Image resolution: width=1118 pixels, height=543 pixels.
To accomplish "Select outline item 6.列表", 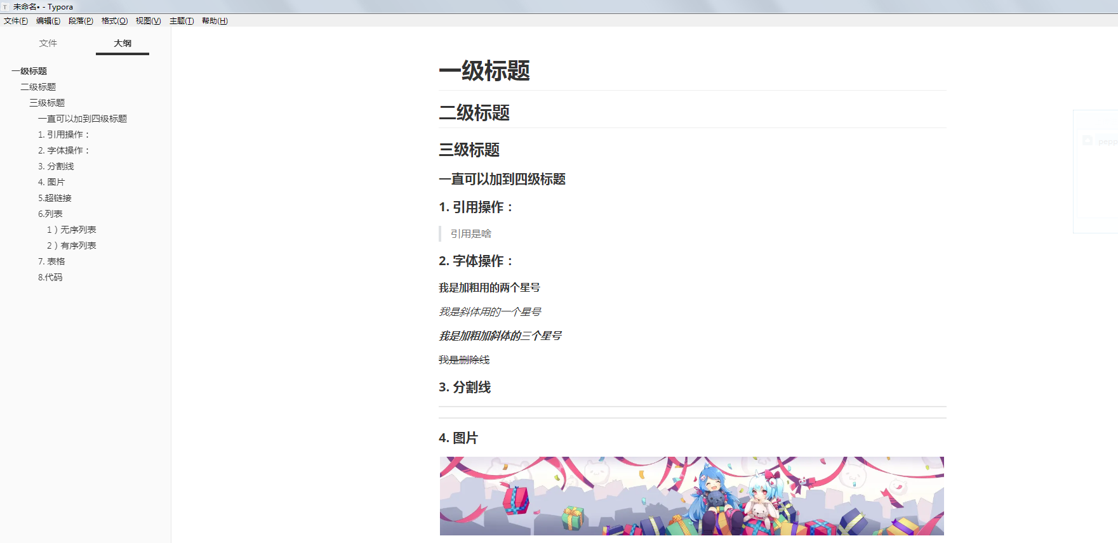I will [50, 214].
